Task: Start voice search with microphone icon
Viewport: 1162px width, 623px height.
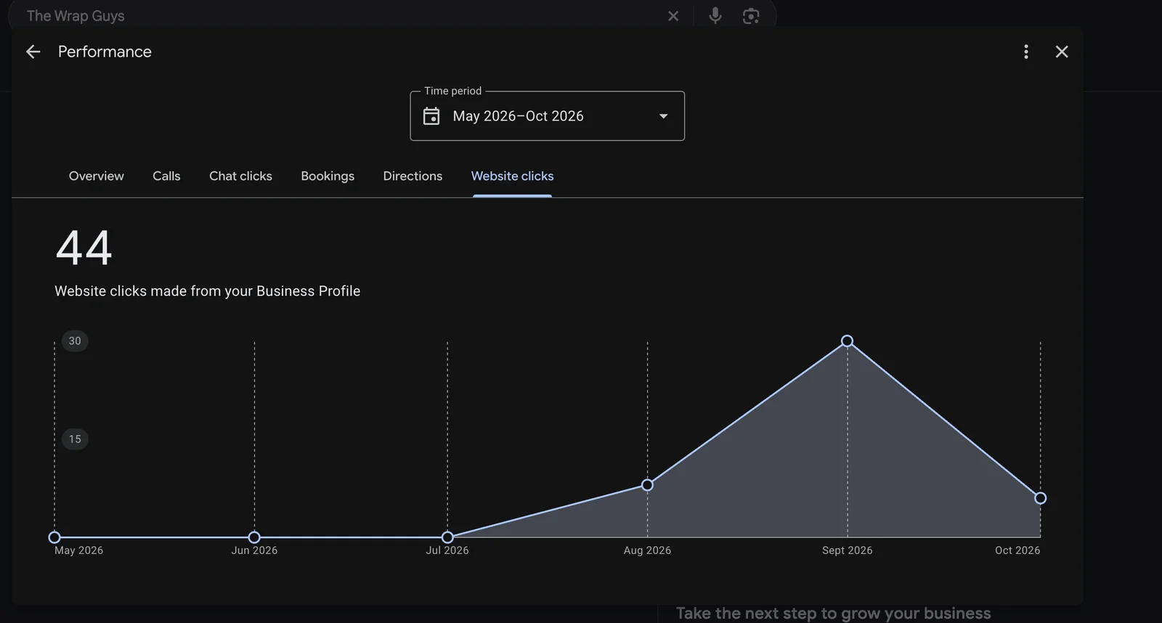Action: pos(715,15)
